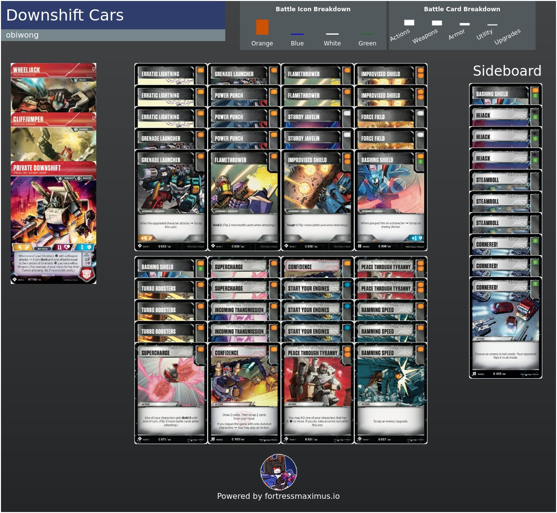
Task: Click the 'Orange' chart label
Action: [262, 43]
